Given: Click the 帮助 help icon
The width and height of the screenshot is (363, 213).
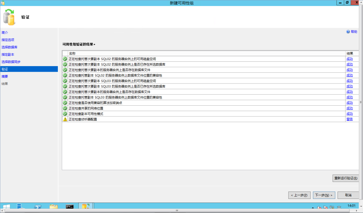Looking at the screenshot, I should pyautogui.click(x=348, y=32).
